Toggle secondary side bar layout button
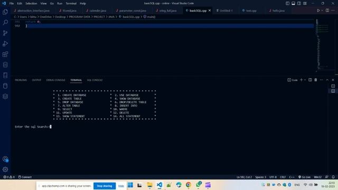Screen dimensions: 338x190 (x=299, y=3)
